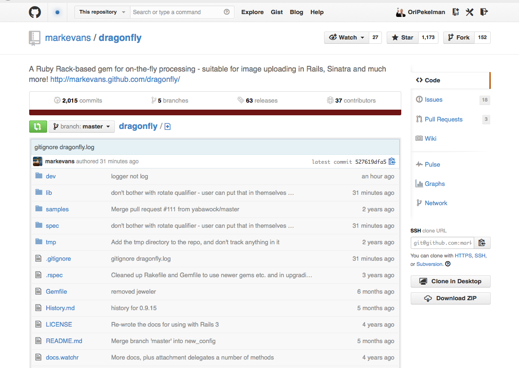519x368 pixels.
Task: Click Gist in the top navigation
Action: [x=277, y=12]
